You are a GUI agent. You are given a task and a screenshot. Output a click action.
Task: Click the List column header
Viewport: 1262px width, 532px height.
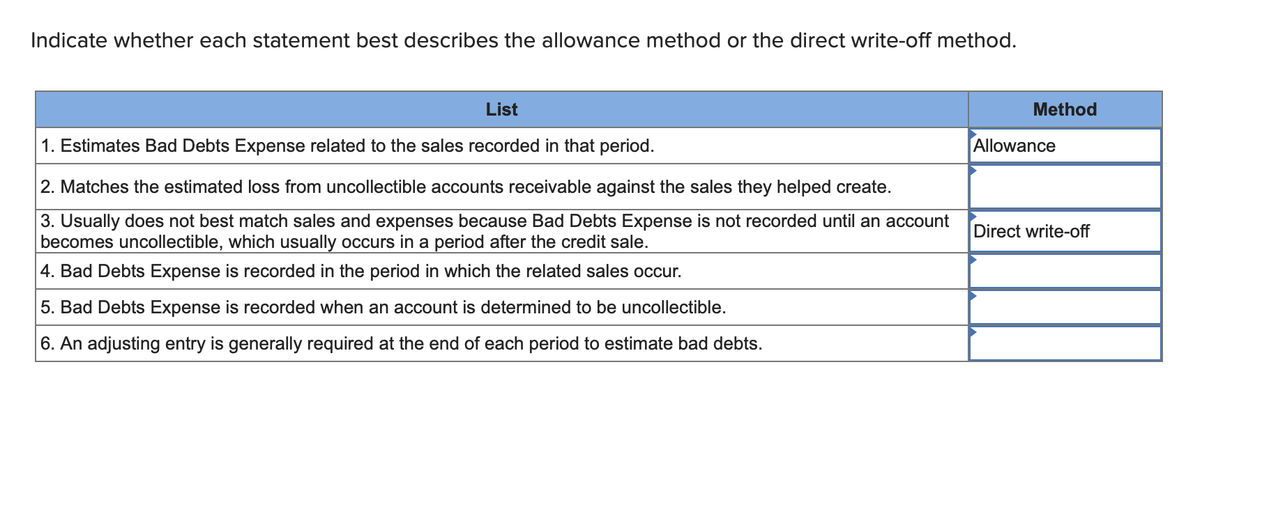click(502, 109)
